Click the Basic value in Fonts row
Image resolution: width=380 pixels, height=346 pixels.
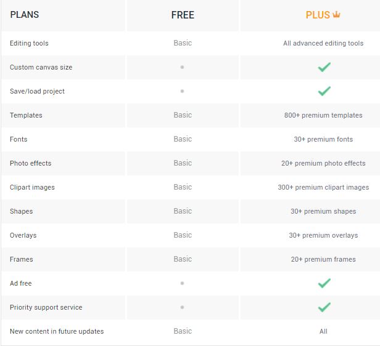pyautogui.click(x=183, y=139)
